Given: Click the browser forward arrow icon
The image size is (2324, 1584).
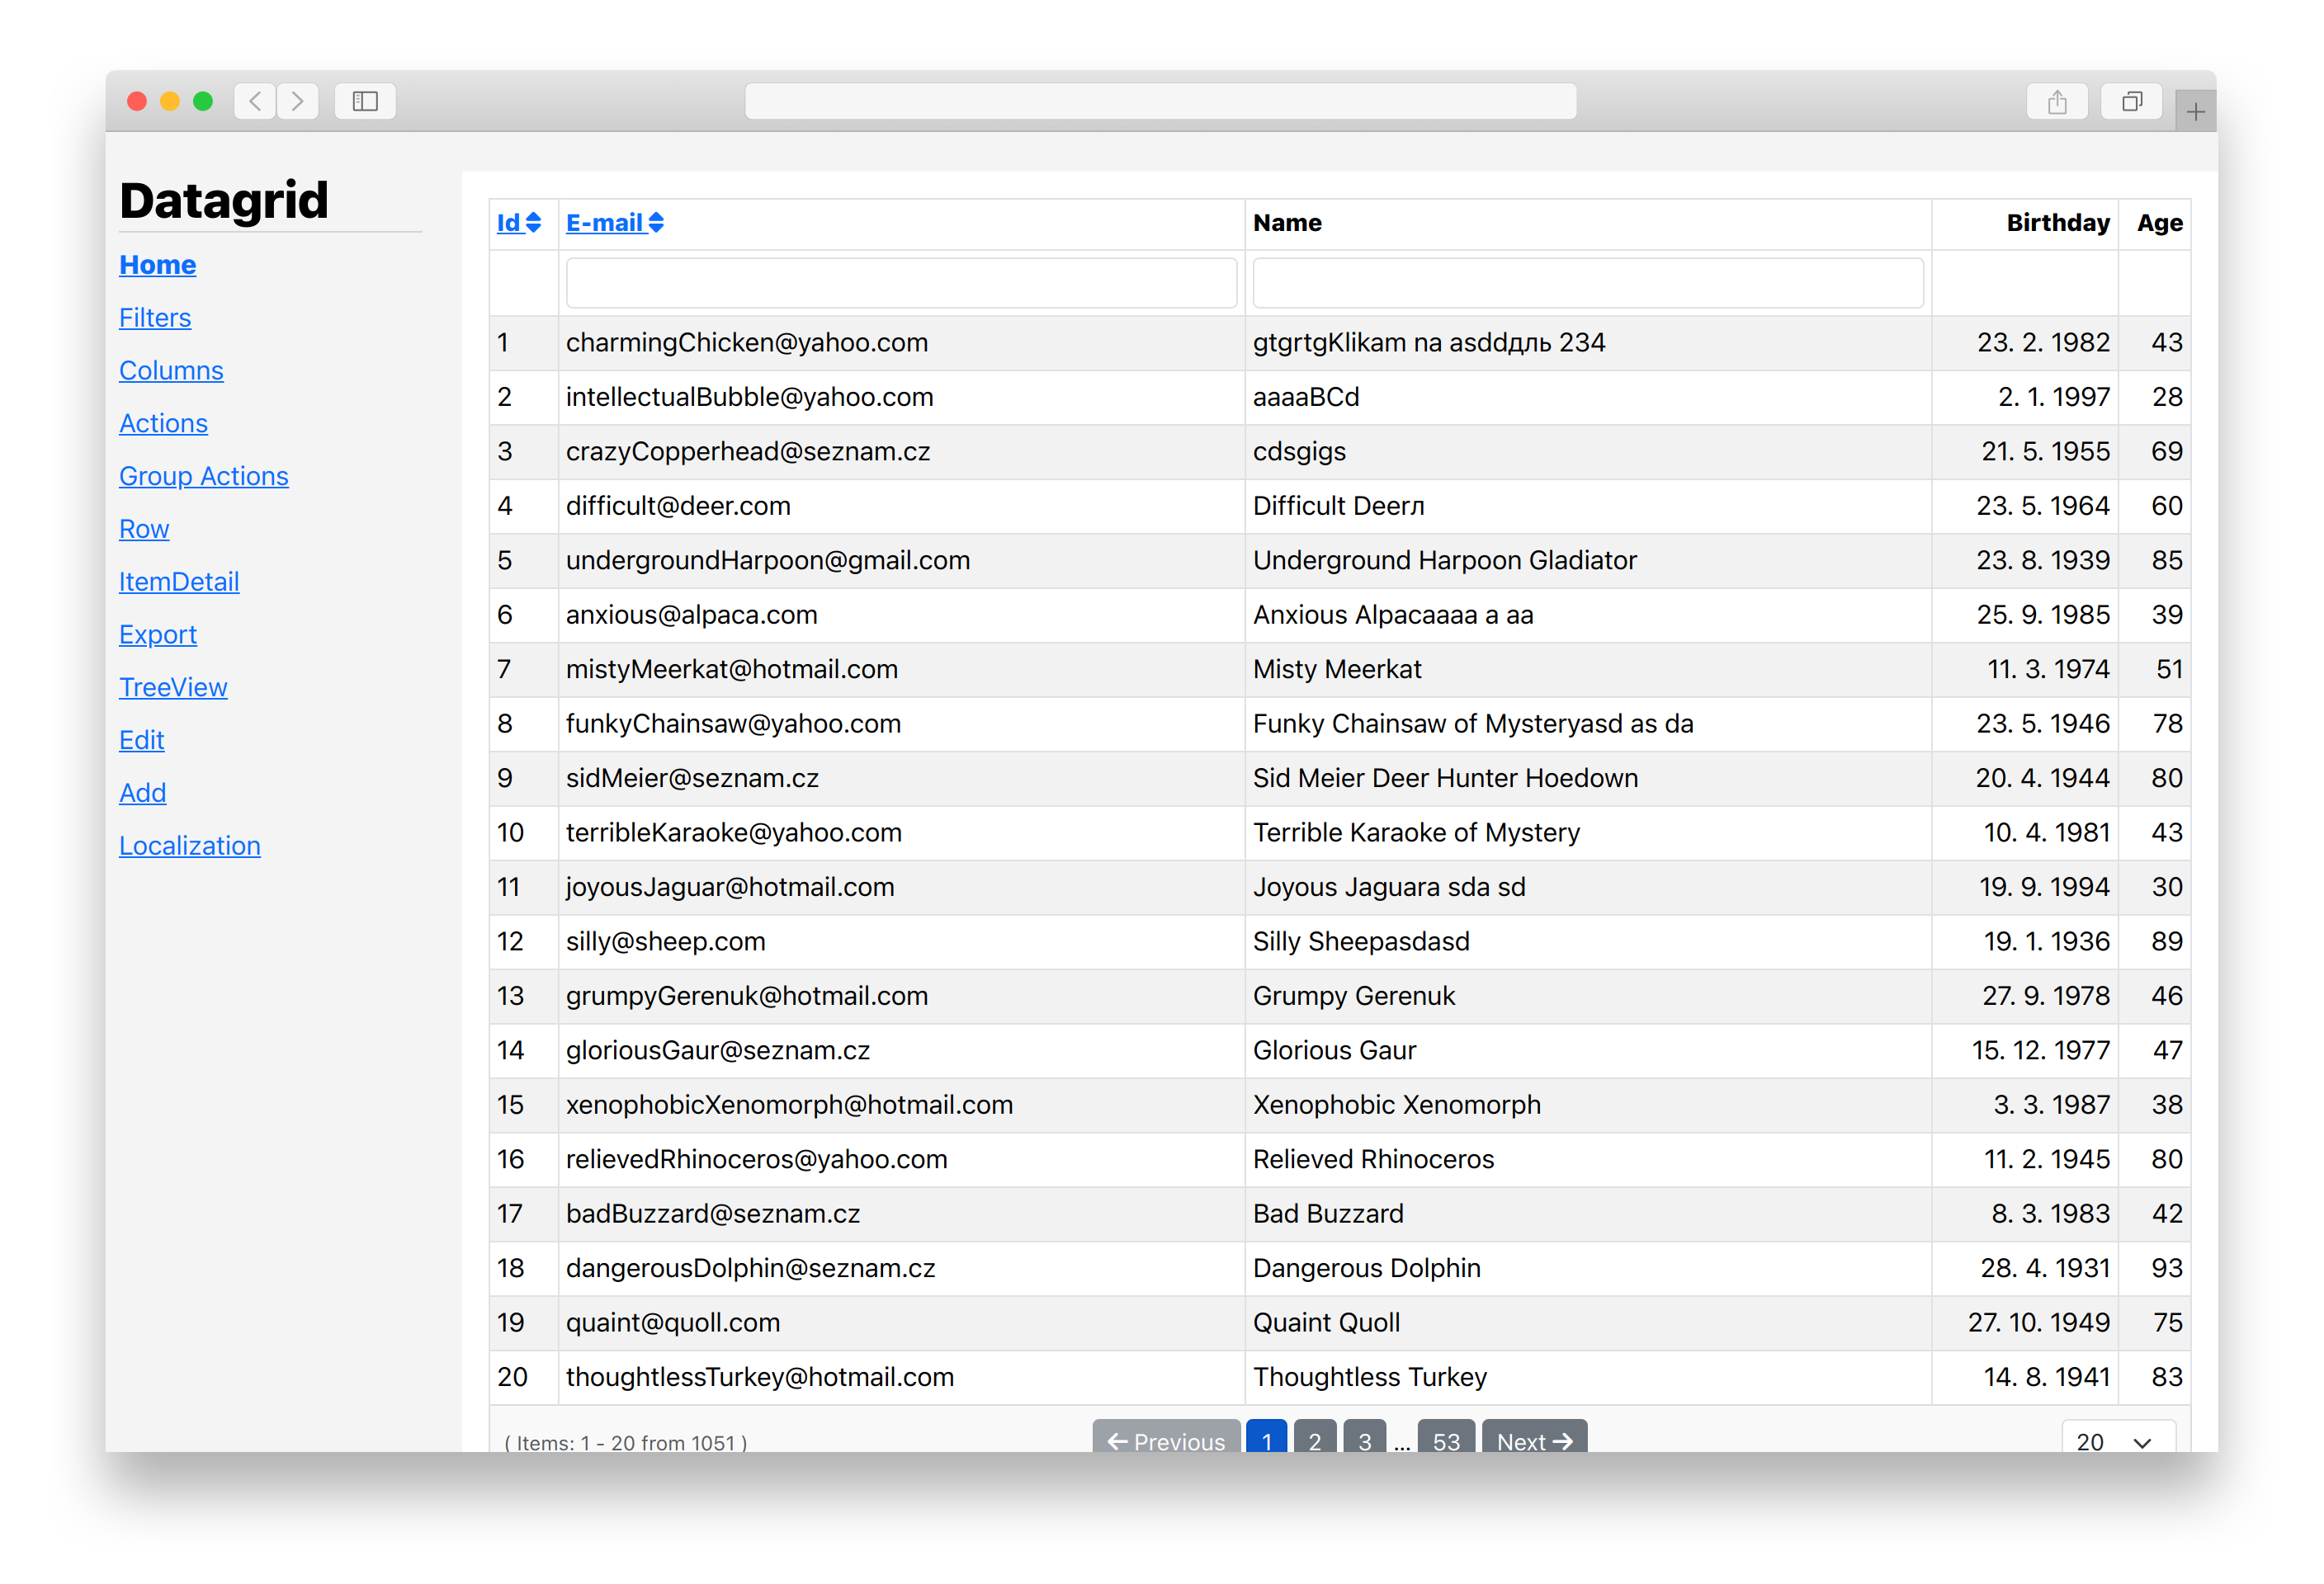Looking at the screenshot, I should tap(298, 101).
